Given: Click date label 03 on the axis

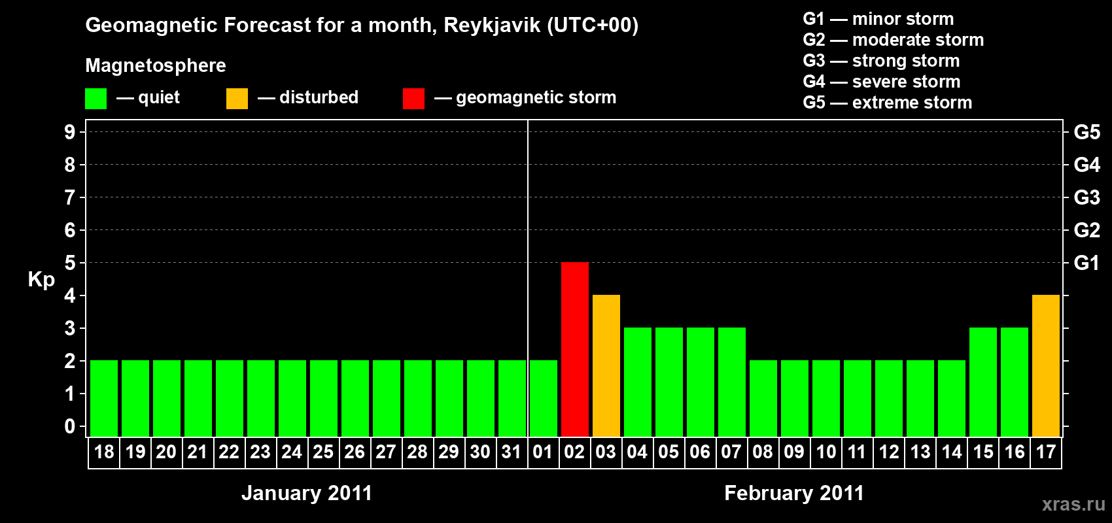Looking at the screenshot, I should (606, 452).
